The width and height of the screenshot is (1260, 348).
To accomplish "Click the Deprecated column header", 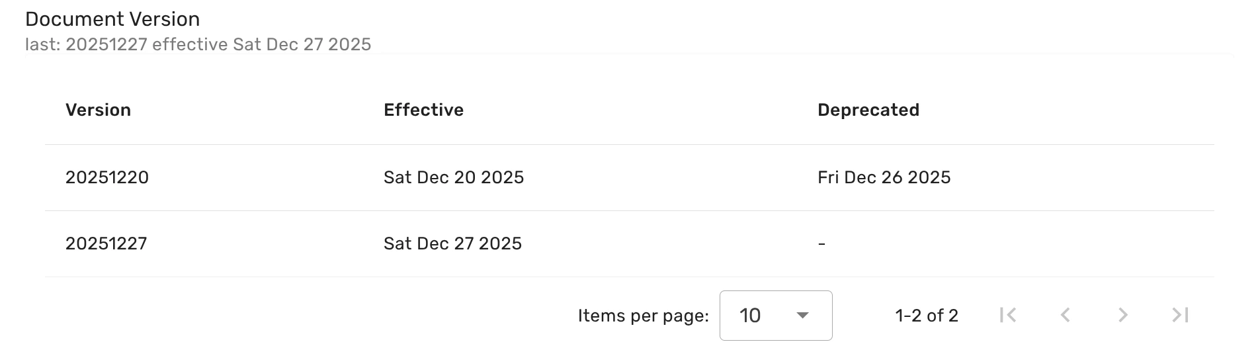I will 868,110.
